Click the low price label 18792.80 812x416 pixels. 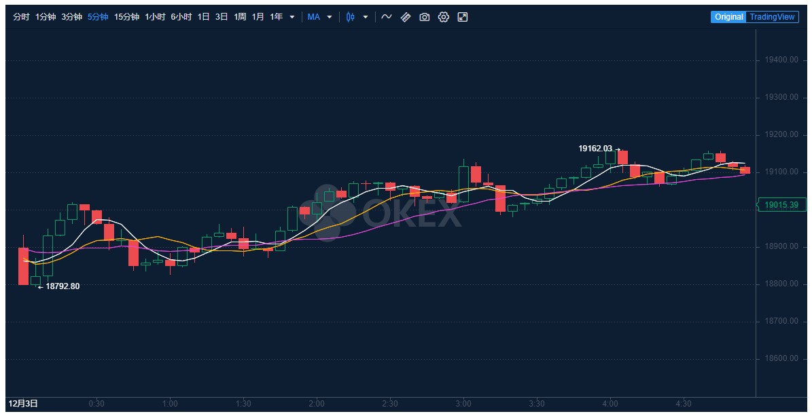pos(63,286)
